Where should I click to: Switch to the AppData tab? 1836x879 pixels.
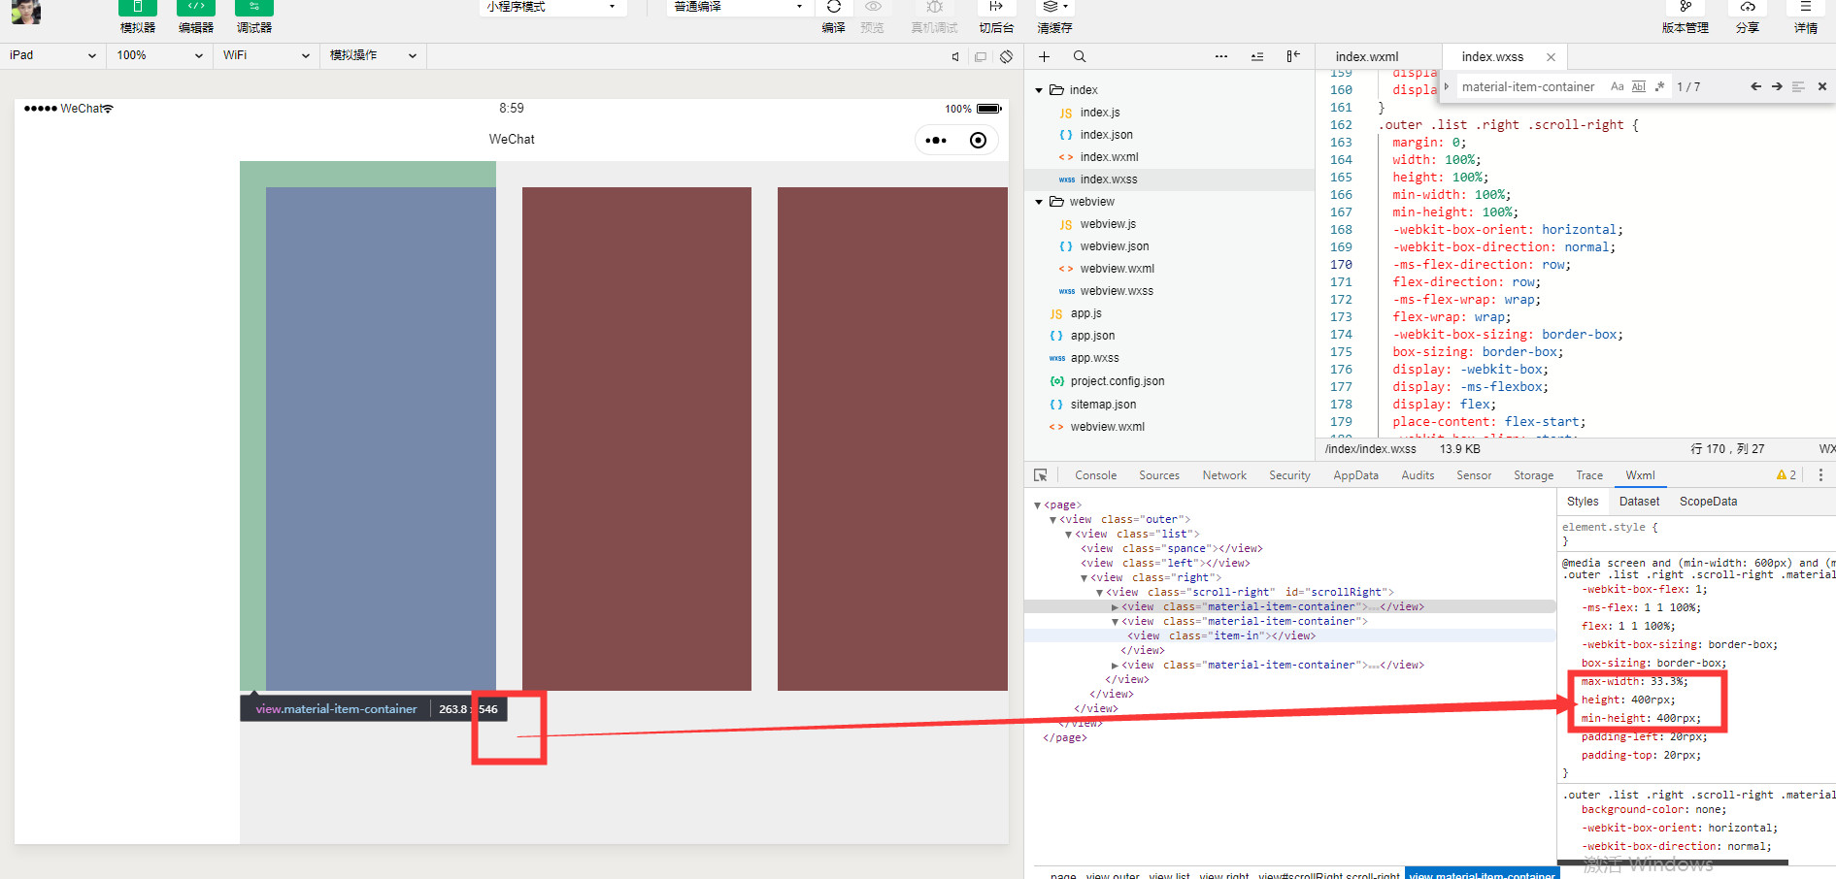pos(1355,475)
